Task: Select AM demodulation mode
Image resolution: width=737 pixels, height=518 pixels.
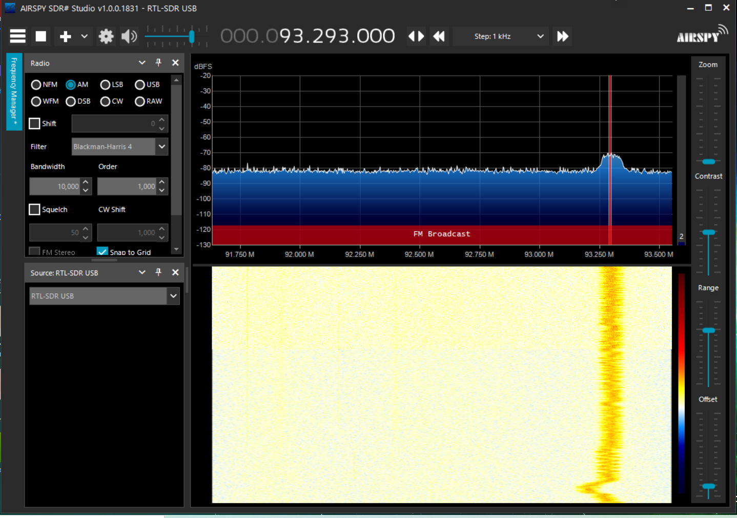Action: pos(77,85)
